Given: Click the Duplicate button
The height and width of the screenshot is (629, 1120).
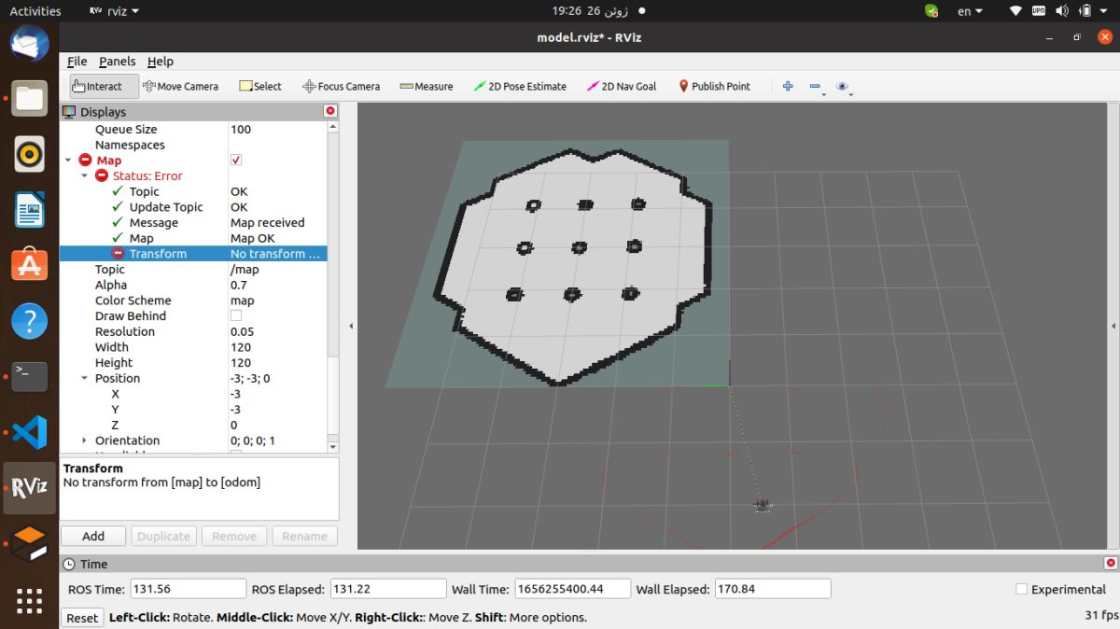Looking at the screenshot, I should 163,536.
